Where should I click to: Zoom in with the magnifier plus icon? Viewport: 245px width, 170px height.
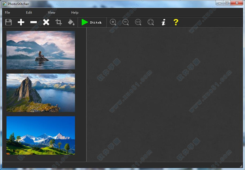[x=113, y=22]
